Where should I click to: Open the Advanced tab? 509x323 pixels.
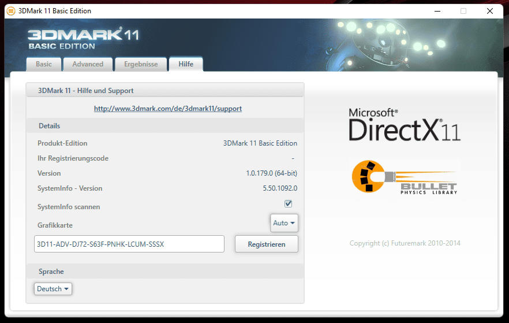tap(88, 64)
